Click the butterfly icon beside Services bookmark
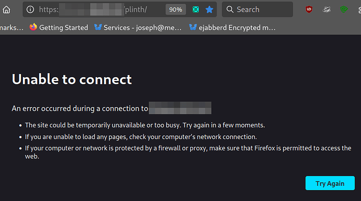 [98, 27]
